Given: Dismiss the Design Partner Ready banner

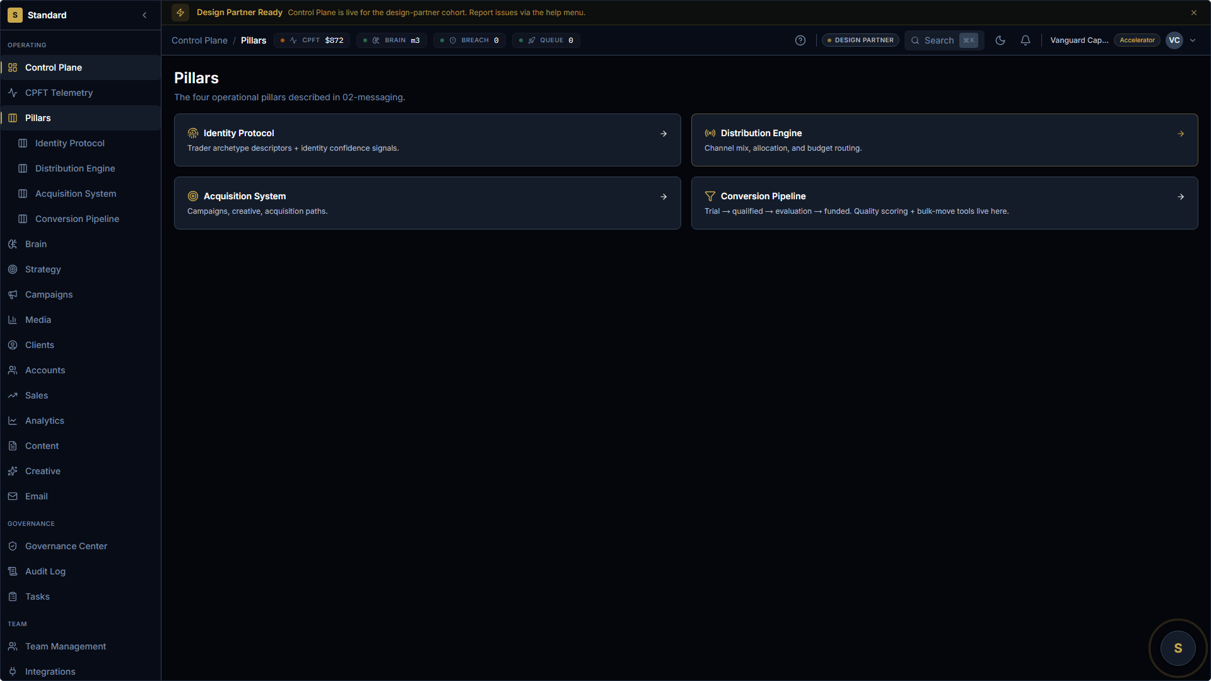Looking at the screenshot, I should point(1194,13).
